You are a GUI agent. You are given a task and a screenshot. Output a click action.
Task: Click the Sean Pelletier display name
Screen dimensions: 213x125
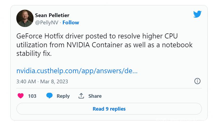52,15
